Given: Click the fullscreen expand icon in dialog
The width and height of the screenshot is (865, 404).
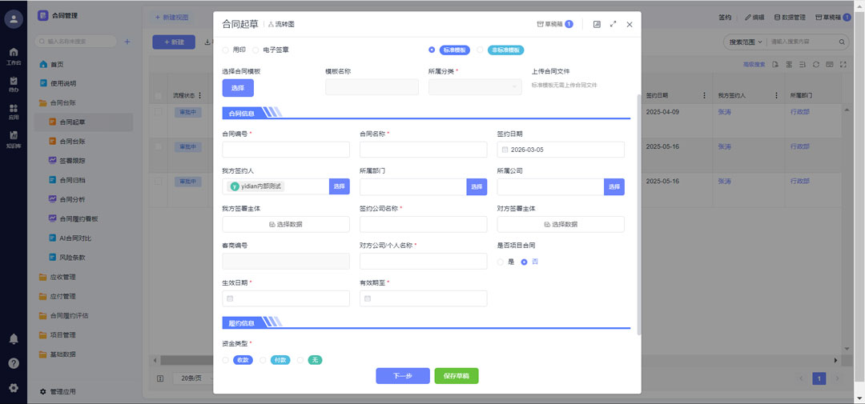Looking at the screenshot, I should pos(613,25).
